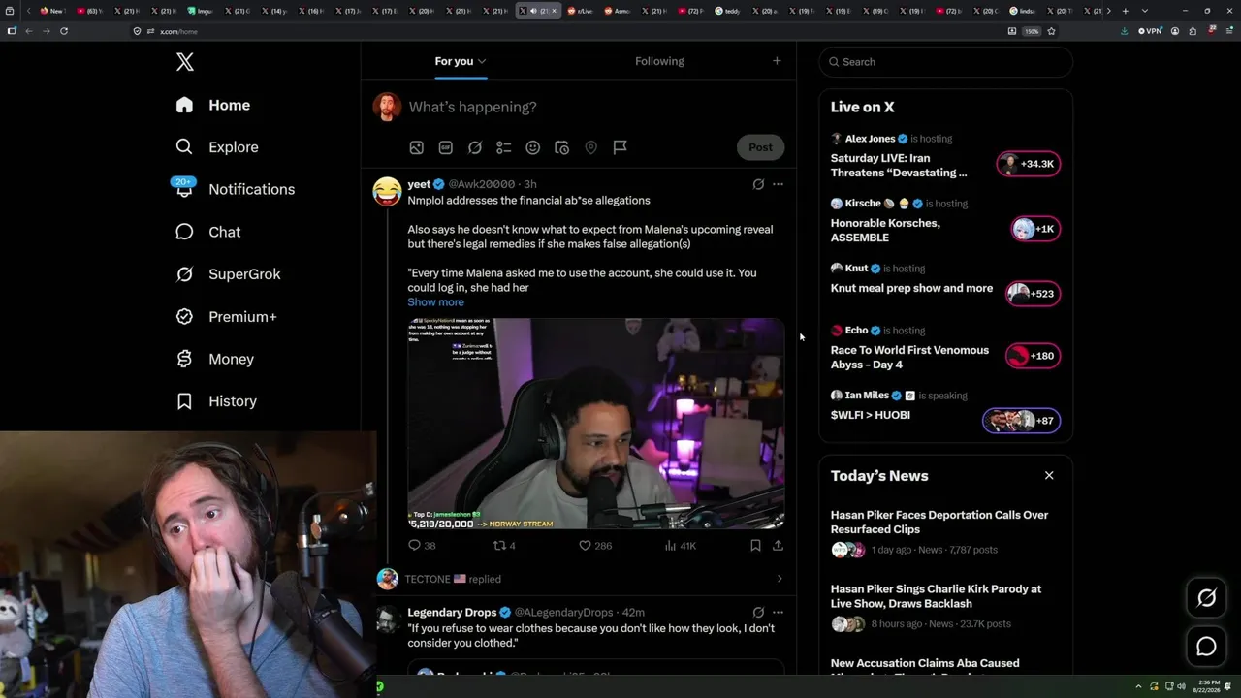The image size is (1241, 698).
Task: Click the Search input field
Action: coord(945,62)
